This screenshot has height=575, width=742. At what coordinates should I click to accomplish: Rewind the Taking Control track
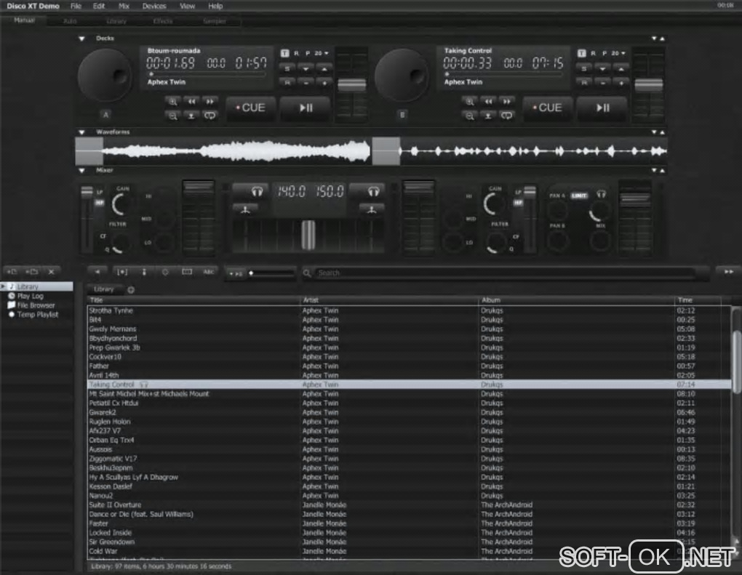coord(488,101)
